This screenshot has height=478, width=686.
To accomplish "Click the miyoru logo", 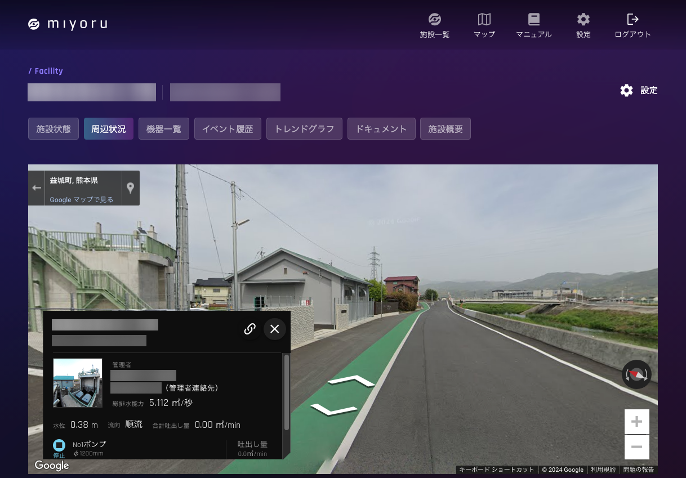I will click(x=67, y=24).
